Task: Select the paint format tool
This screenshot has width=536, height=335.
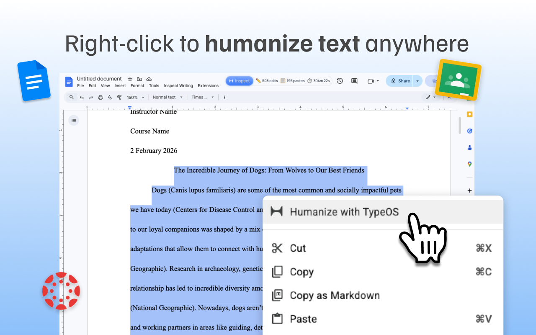Action: [x=119, y=97]
